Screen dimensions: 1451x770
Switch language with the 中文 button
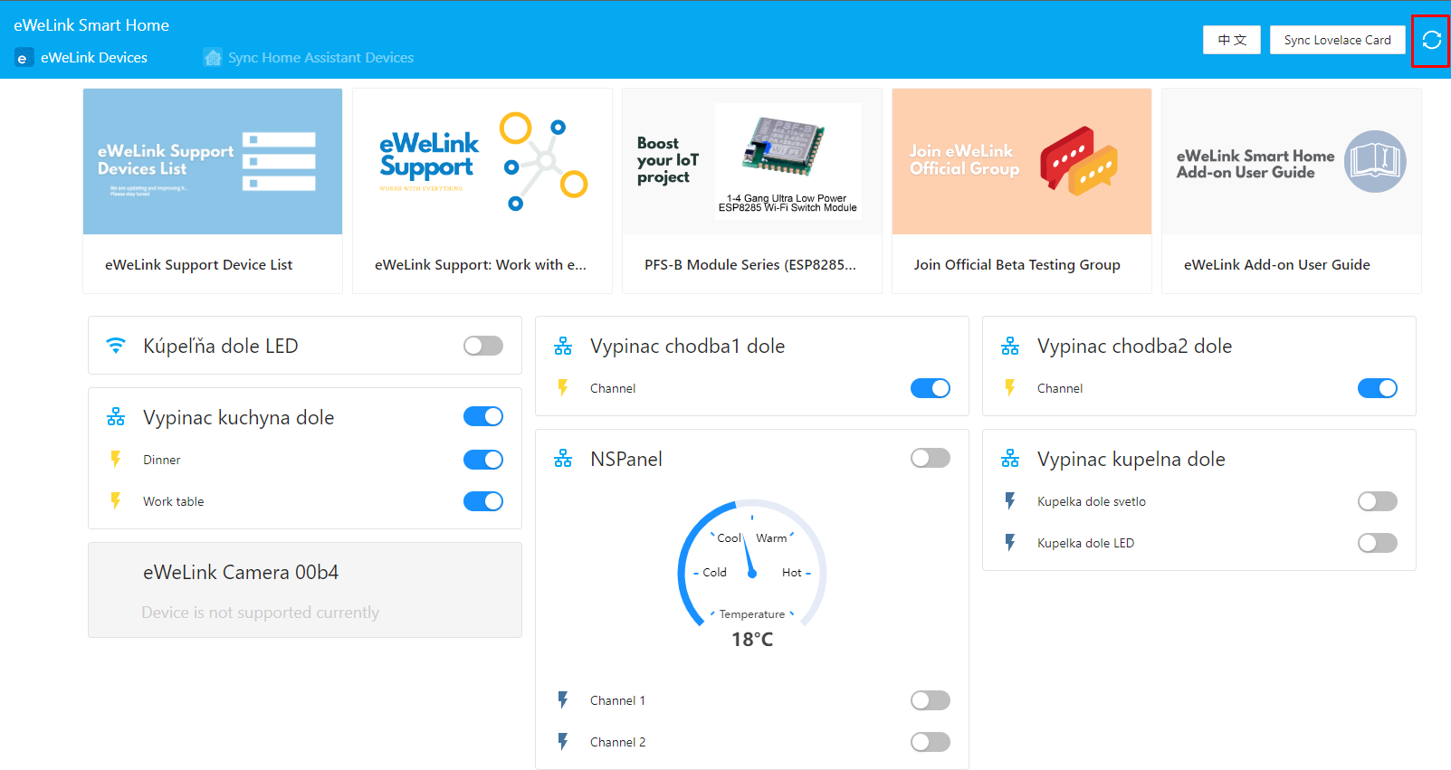pos(1232,40)
